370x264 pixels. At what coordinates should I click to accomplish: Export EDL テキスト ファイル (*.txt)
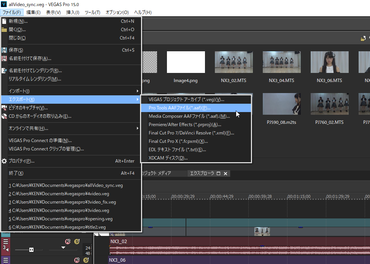196,150
